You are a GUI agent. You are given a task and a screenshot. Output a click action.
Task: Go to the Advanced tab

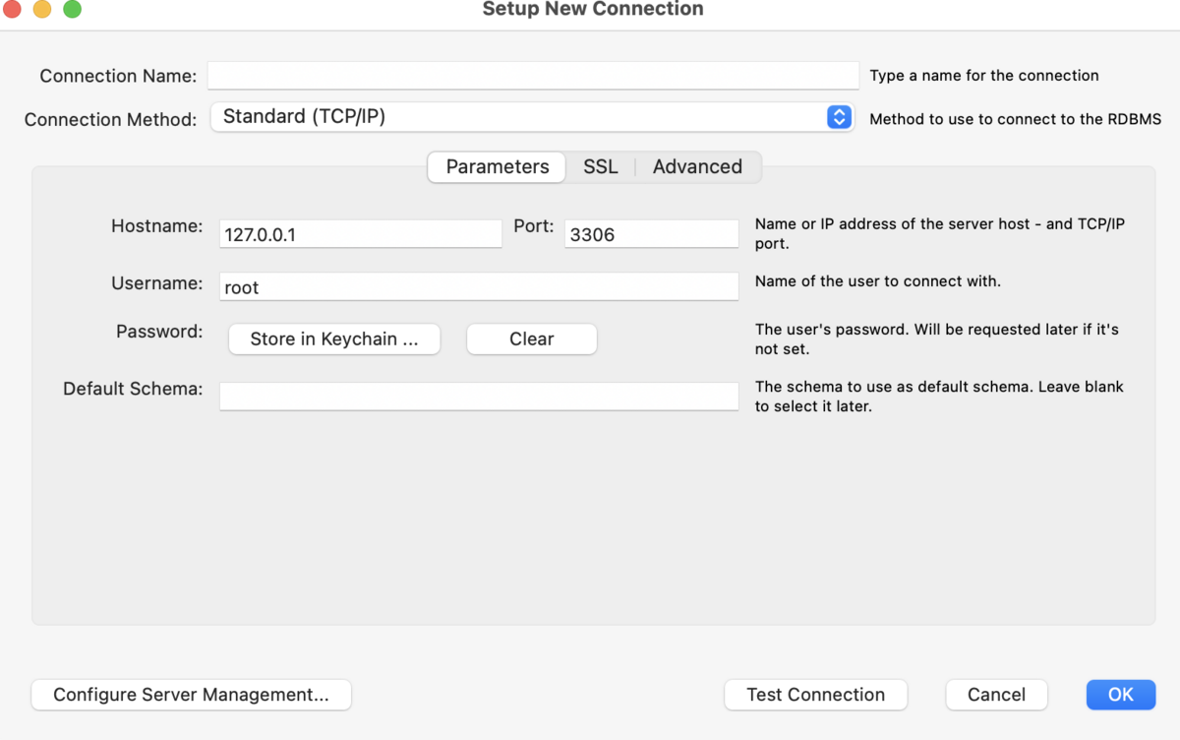coord(697,167)
